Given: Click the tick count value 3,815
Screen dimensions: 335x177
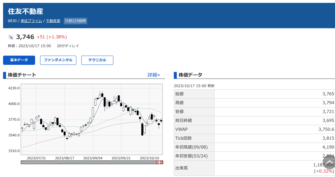Looking at the screenshot, I should point(328,138).
